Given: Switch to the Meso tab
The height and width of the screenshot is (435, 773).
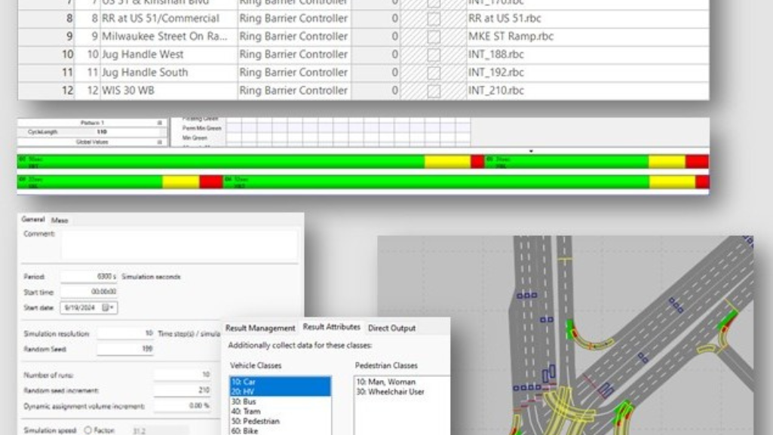Looking at the screenshot, I should tap(59, 220).
